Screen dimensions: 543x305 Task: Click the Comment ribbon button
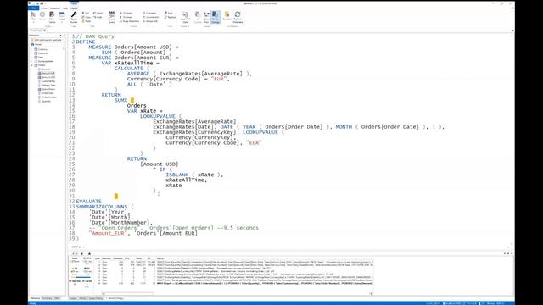pos(150,14)
